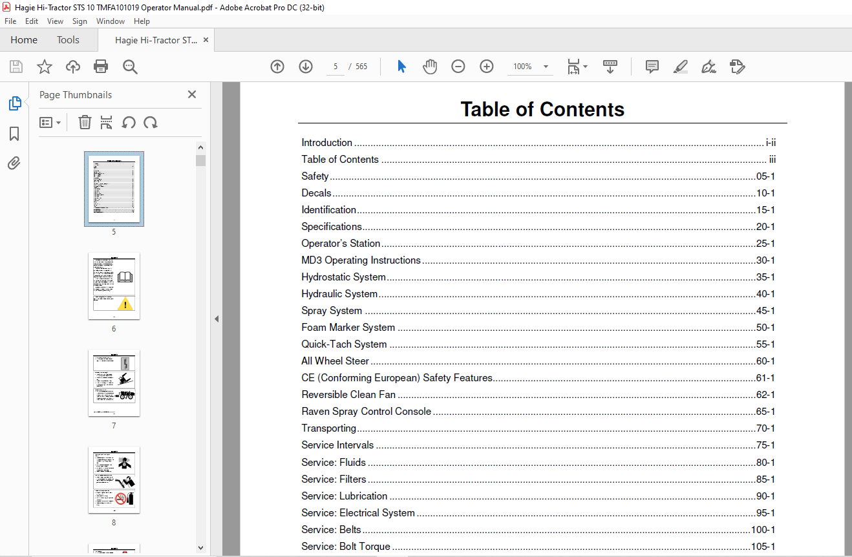Zoom in with the plus icon
Image resolution: width=852 pixels, height=557 pixels.
(487, 67)
